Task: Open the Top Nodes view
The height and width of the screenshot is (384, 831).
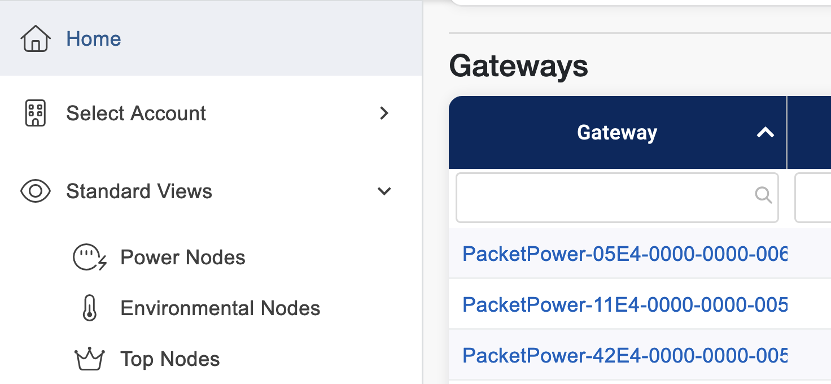Action: click(x=170, y=359)
